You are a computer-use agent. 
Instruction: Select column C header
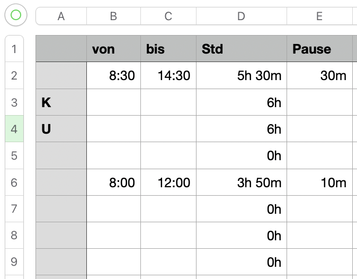[x=168, y=16]
